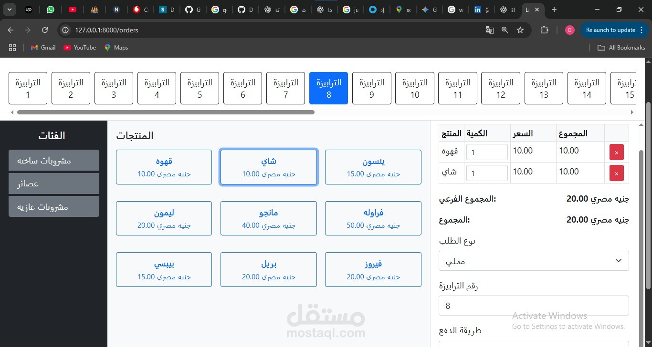
Task: Choose the مشروبات غازيه category
Action: [54, 207]
